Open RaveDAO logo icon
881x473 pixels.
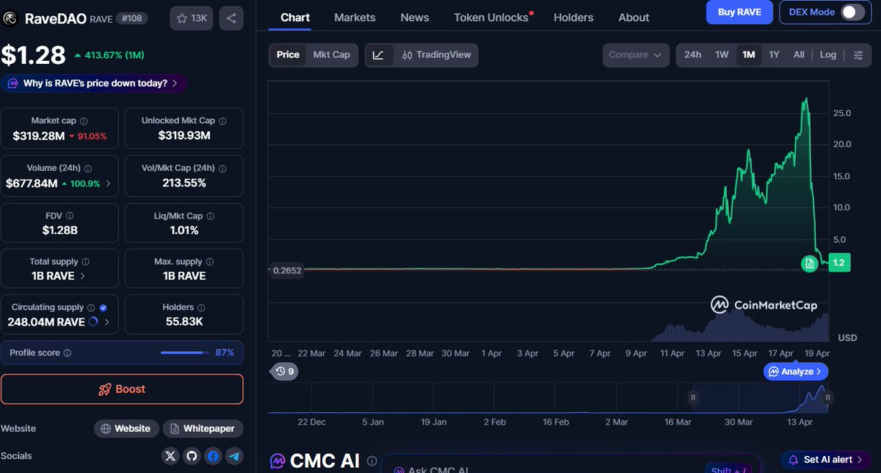(10, 18)
